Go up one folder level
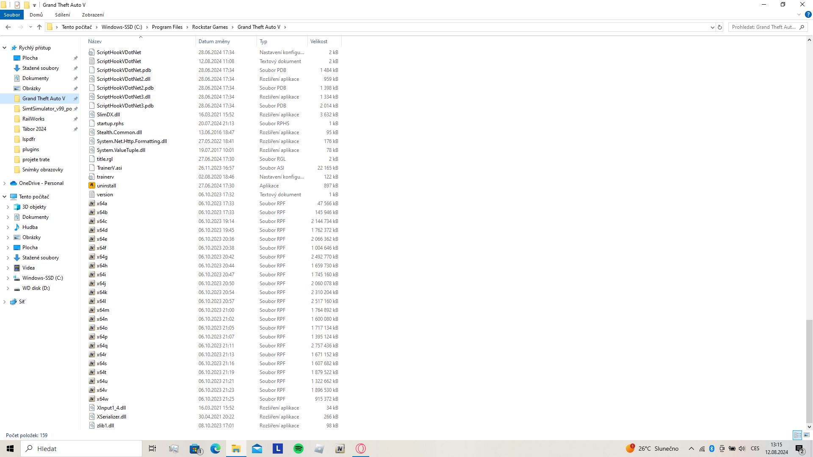 click(x=39, y=27)
